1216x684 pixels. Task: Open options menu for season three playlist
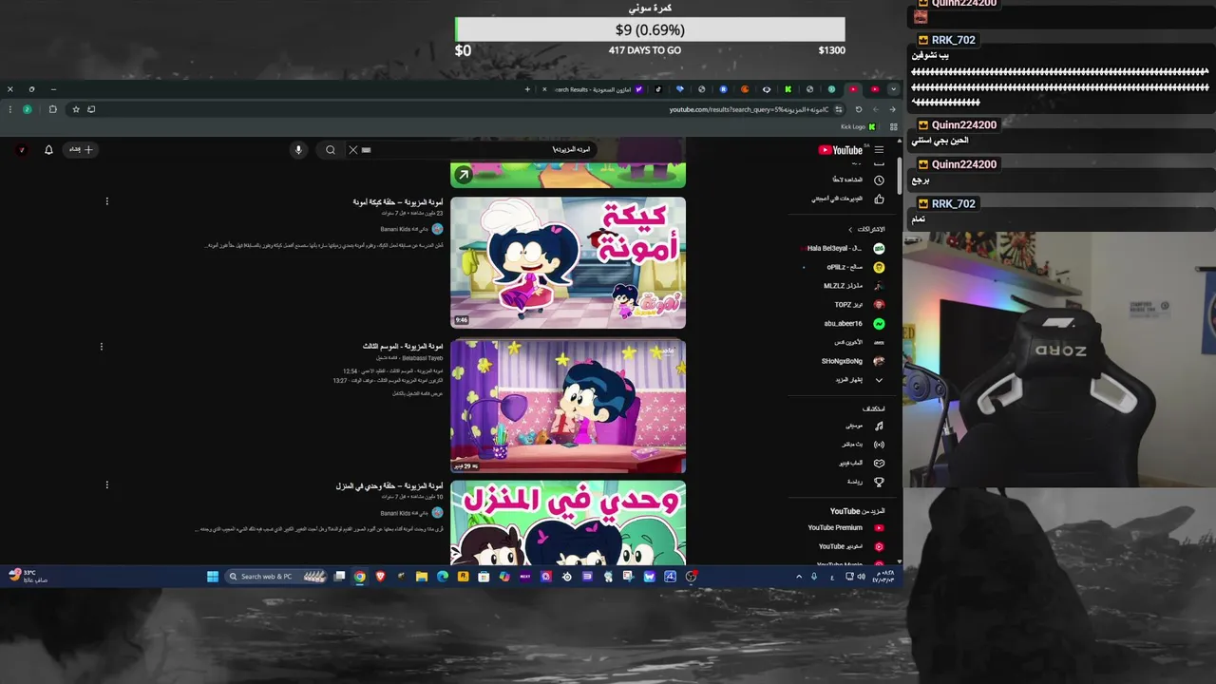click(x=101, y=347)
